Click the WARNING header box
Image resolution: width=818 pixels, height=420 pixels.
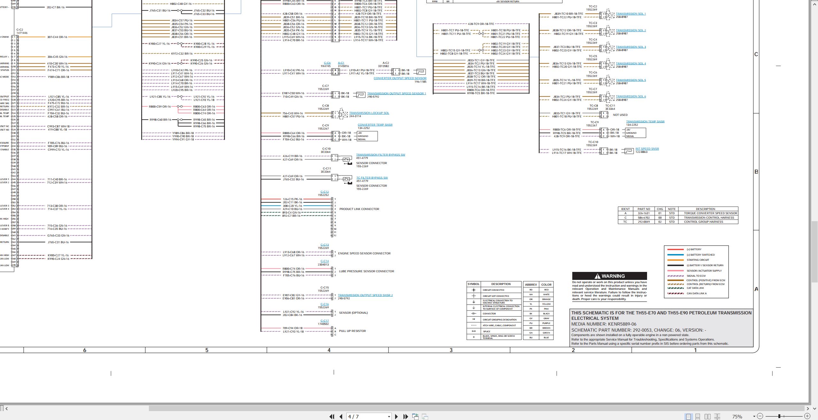tap(610, 276)
